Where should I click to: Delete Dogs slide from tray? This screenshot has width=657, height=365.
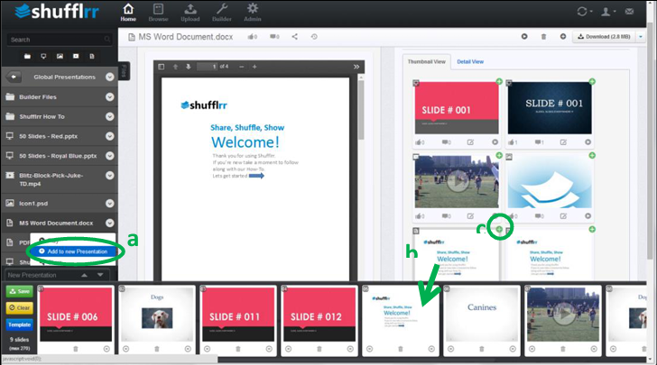click(x=157, y=349)
